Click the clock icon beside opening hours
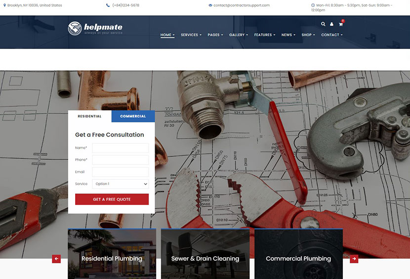Viewport: 410px width, 279px height. pos(313,5)
